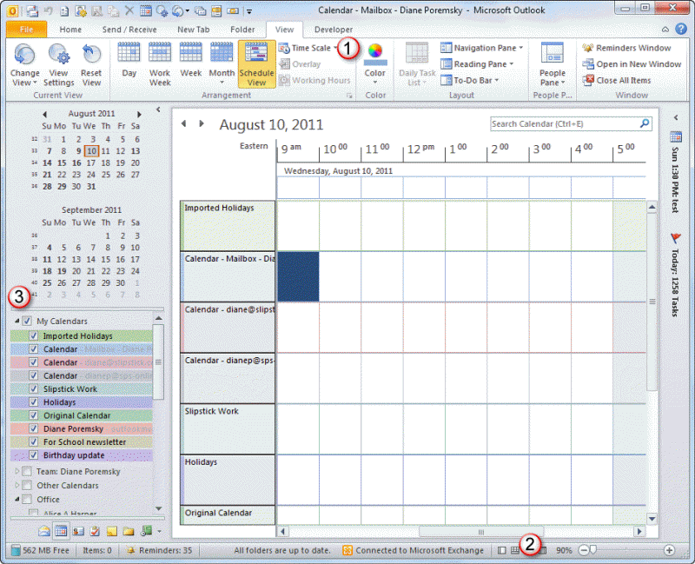Switch to Month arrangement
This screenshot has width=695, height=564.
coord(222,63)
